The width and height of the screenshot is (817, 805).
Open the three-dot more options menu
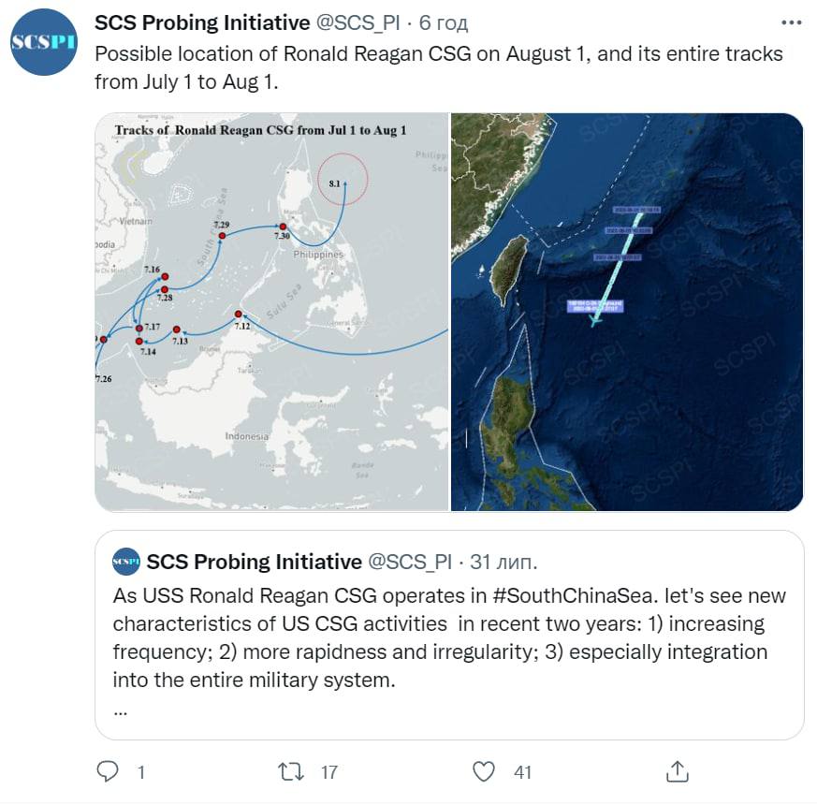click(790, 22)
